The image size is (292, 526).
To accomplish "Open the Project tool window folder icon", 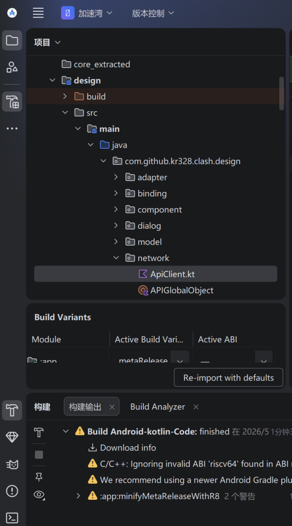I will pos(12,41).
